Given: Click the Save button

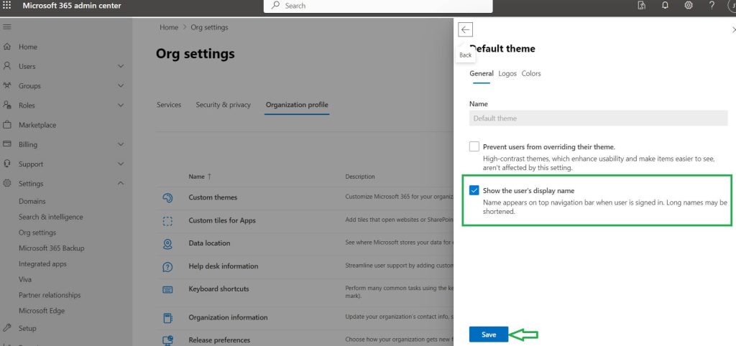Looking at the screenshot, I should pyautogui.click(x=489, y=335).
